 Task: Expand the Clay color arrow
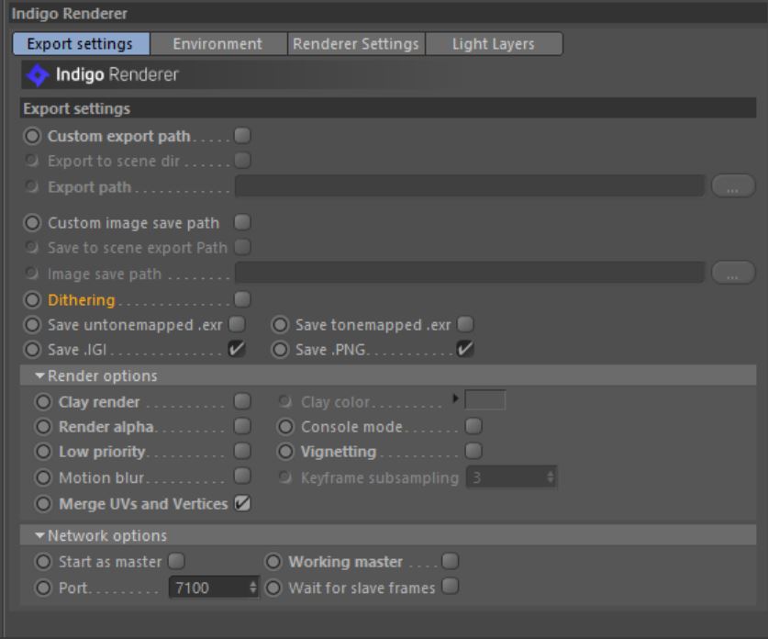tap(456, 401)
